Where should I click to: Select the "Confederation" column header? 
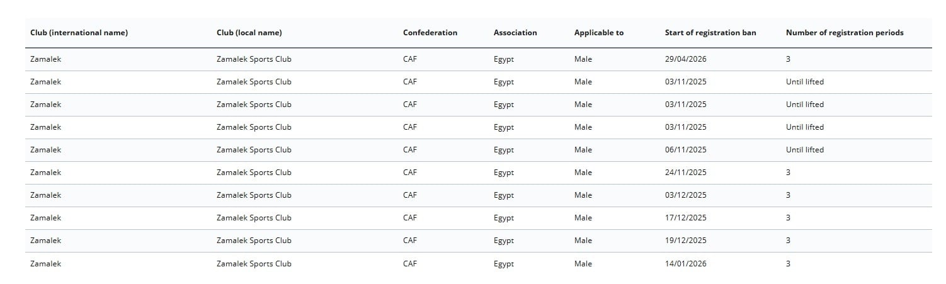[x=430, y=33]
